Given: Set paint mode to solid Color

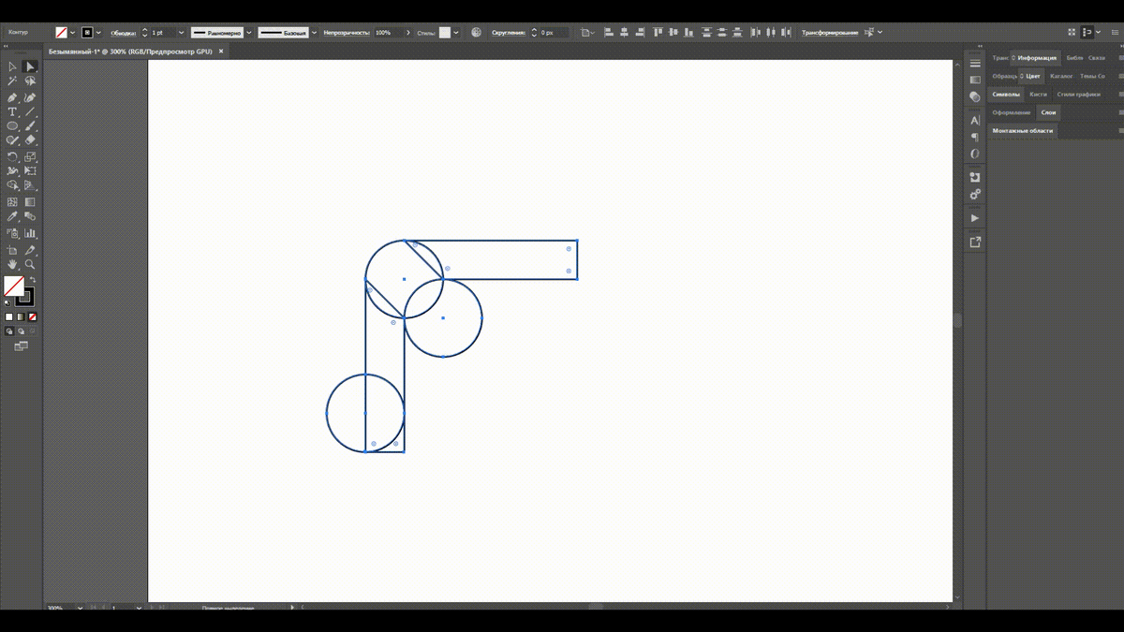Looking at the screenshot, I should (x=9, y=316).
